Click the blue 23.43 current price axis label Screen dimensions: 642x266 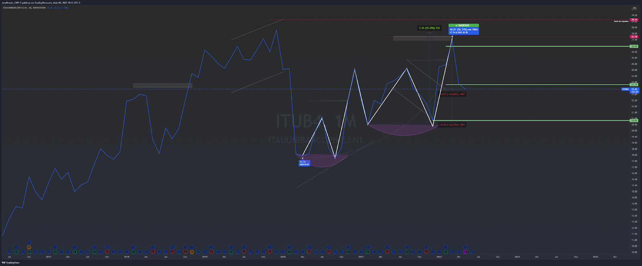point(634,89)
